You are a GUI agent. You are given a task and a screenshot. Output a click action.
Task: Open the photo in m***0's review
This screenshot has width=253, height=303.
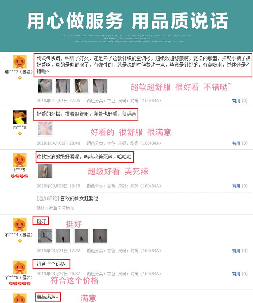click(45, 129)
